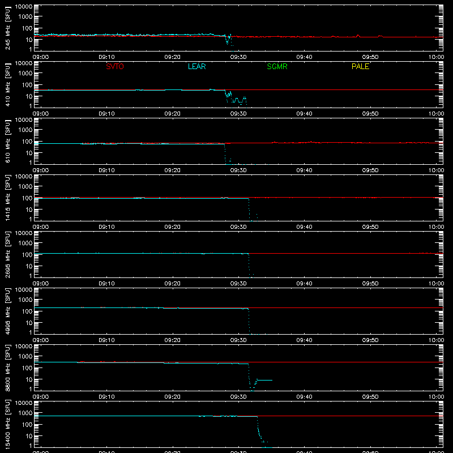The width and height of the screenshot is (453, 453).
Task: Click 09:50 time label under 8800 MHz panel
Action: point(370,397)
